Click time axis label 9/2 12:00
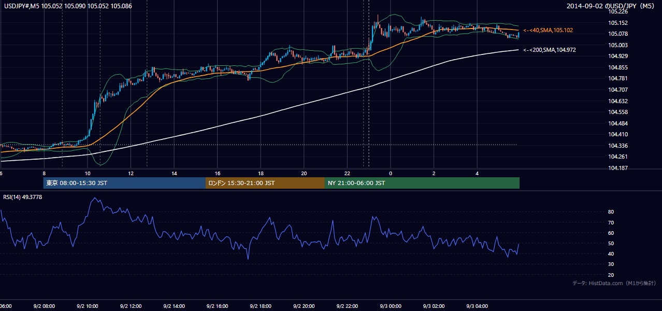Image resolution: width=662 pixels, height=311 pixels. click(131, 306)
